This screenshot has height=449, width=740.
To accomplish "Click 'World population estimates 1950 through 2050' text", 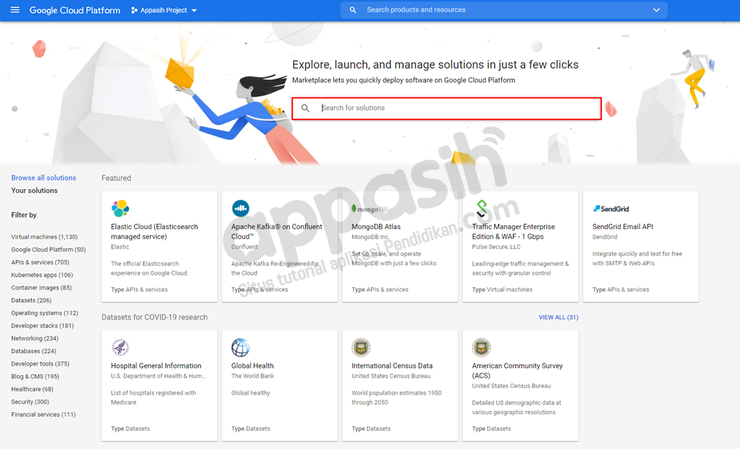I will (396, 398).
